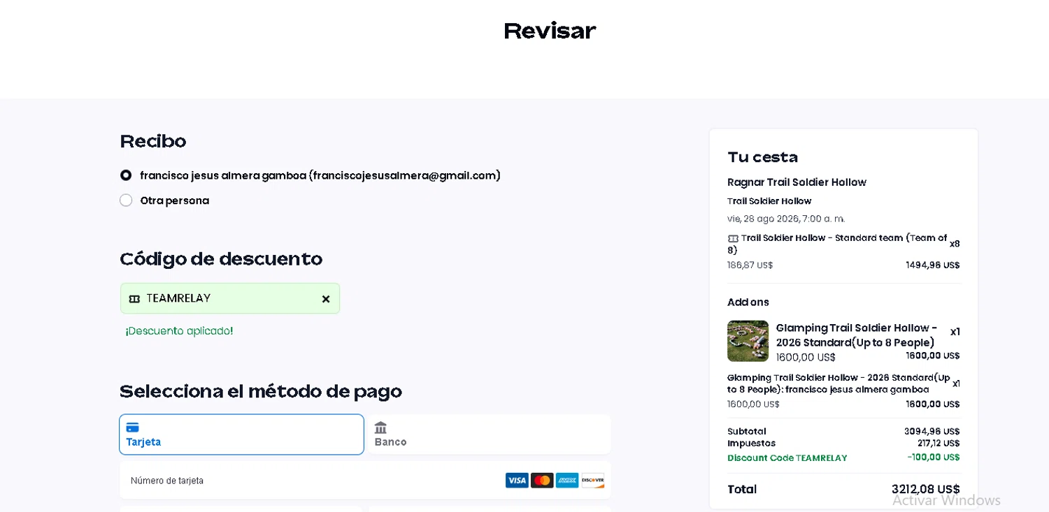Click the Revisar page heading
The width and height of the screenshot is (1049, 512).
(550, 31)
